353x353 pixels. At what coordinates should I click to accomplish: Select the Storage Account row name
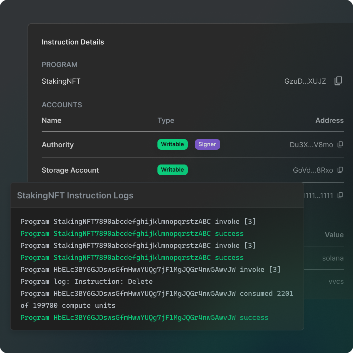coord(70,170)
